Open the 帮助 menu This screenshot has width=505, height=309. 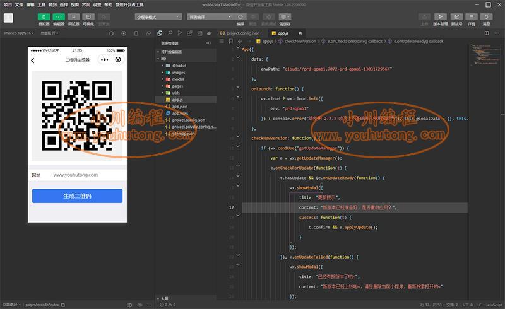coord(108,4)
